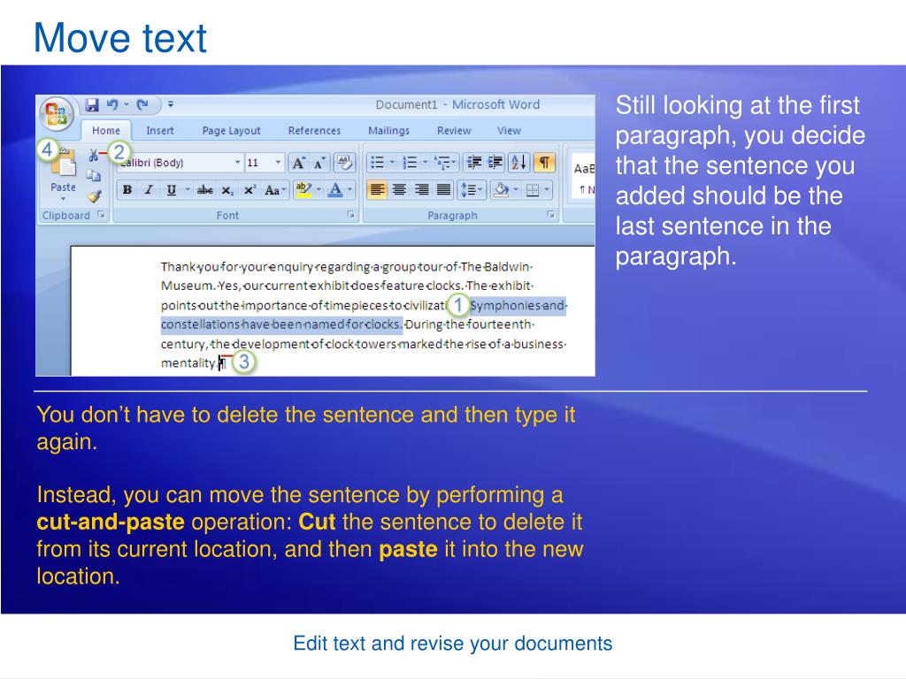906x679 pixels.
Task: Decrease the paragraph indent
Action: click(474, 163)
